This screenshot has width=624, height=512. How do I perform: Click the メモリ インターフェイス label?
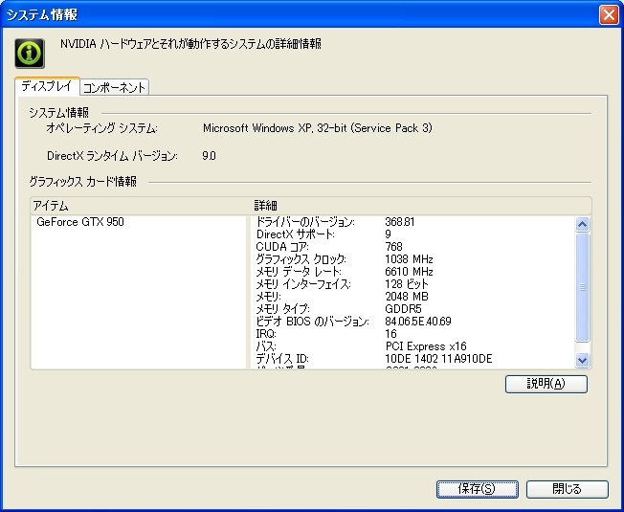pos(303,284)
